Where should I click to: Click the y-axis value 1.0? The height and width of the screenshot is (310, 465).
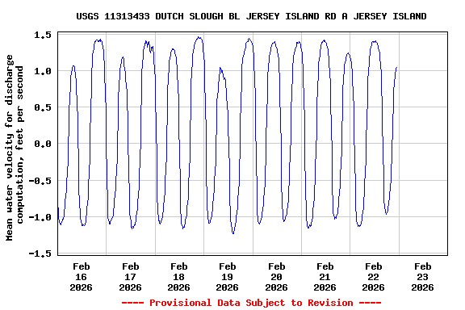pos(43,71)
